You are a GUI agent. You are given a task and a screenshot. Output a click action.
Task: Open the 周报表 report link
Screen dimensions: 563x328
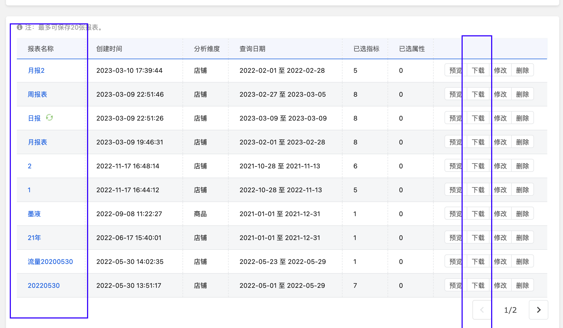[x=37, y=94]
